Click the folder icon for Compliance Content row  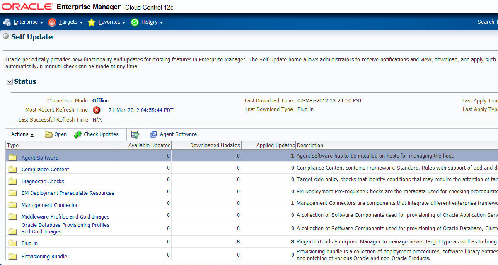point(12,169)
